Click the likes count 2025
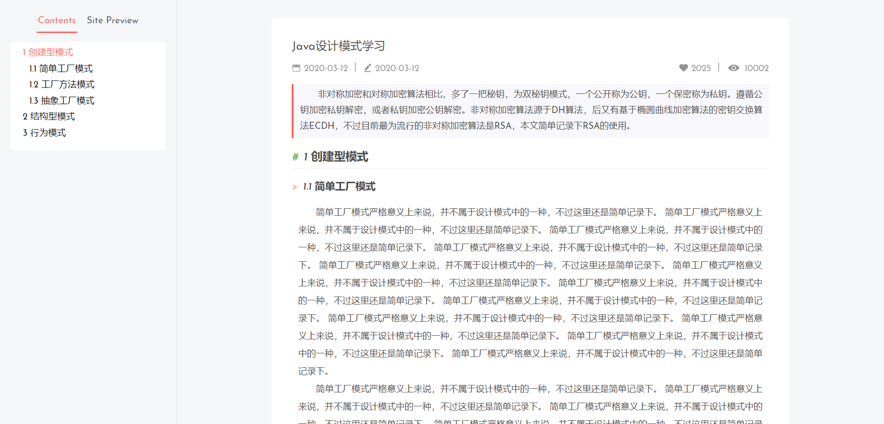This screenshot has width=884, height=424. coord(701,68)
